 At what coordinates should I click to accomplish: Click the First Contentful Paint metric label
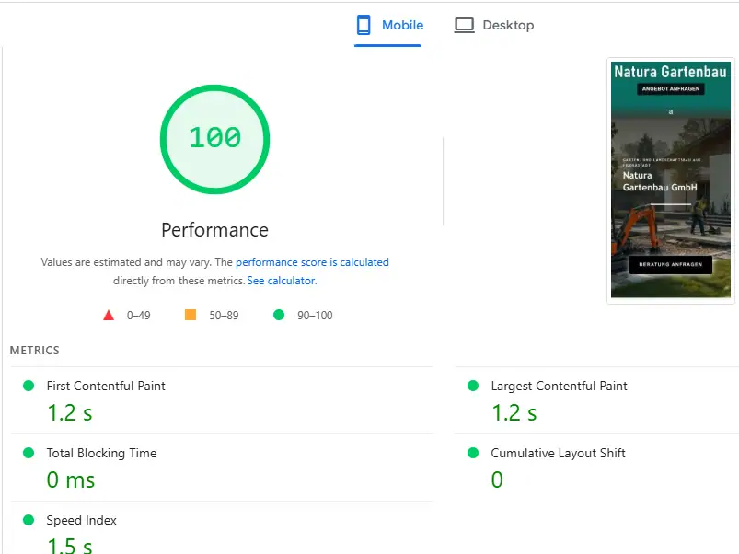pos(106,386)
